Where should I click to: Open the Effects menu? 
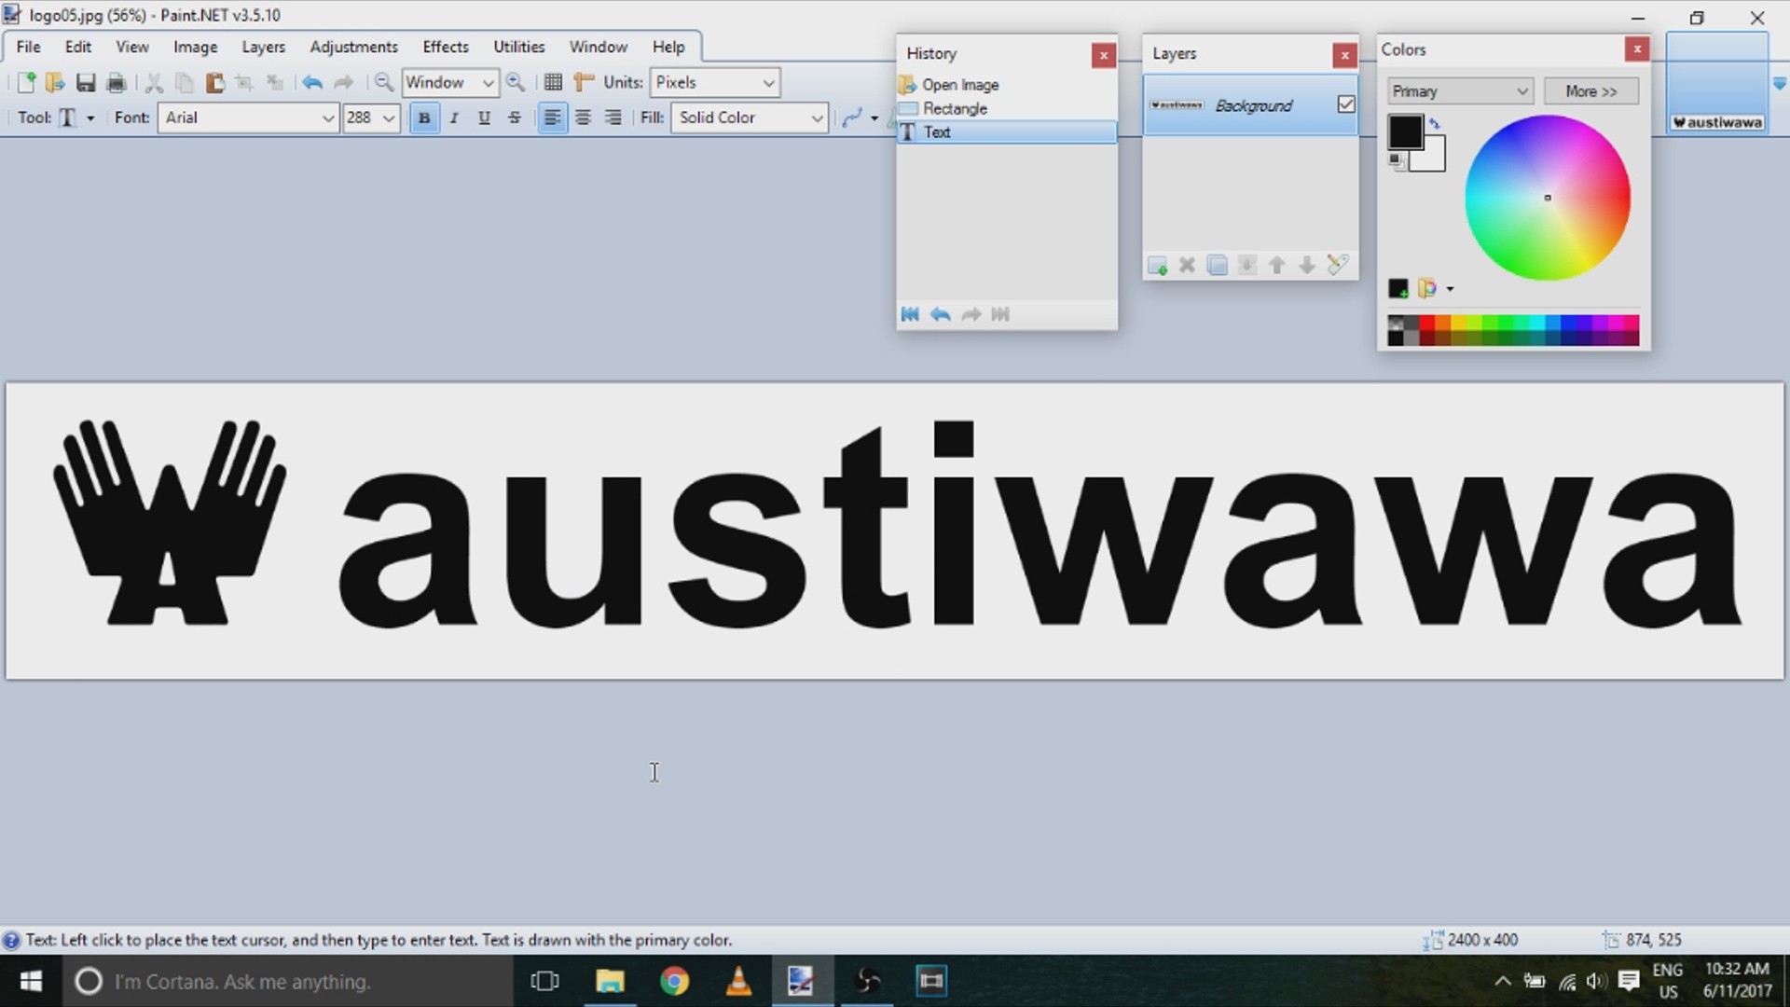point(445,47)
